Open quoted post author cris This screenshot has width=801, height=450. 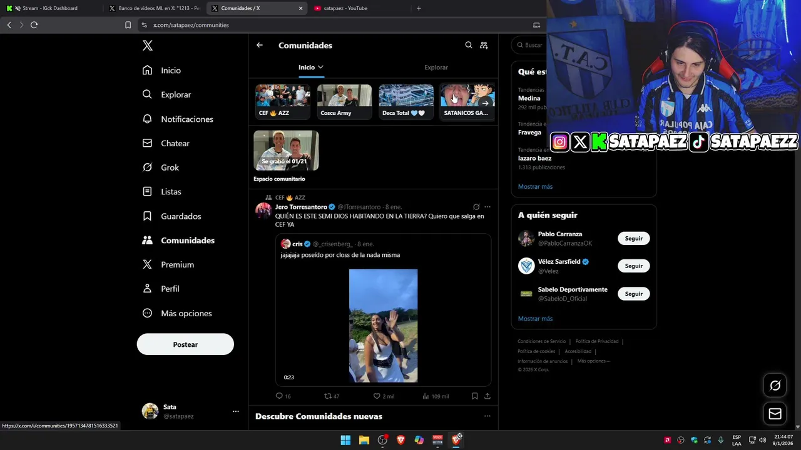(x=297, y=244)
